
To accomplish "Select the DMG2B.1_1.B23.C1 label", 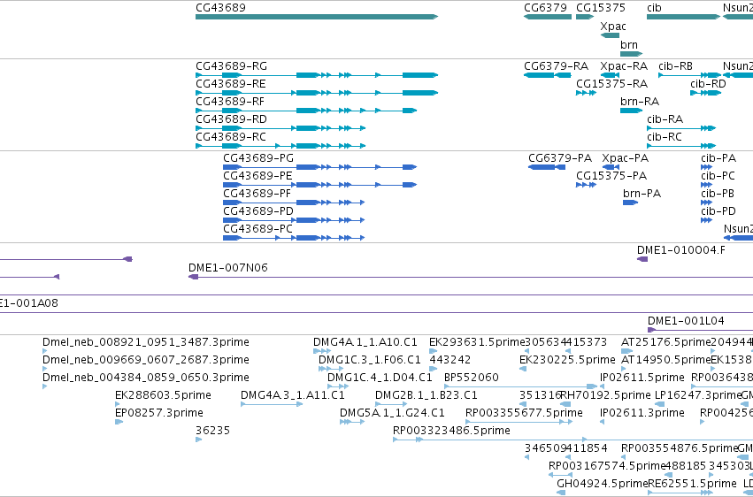I will click(426, 396).
